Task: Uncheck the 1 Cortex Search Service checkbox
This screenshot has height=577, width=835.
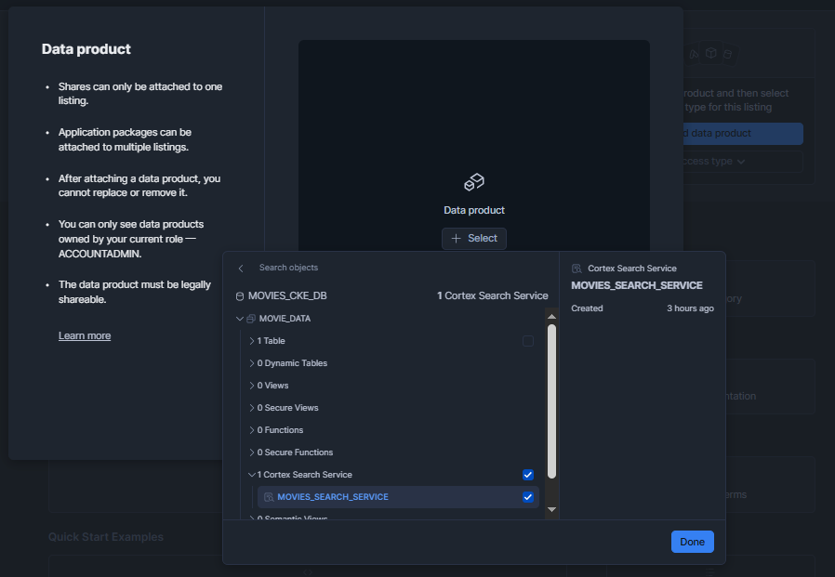Action: click(x=528, y=475)
